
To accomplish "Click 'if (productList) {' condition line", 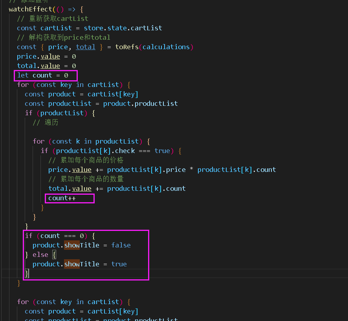I will point(60,113).
